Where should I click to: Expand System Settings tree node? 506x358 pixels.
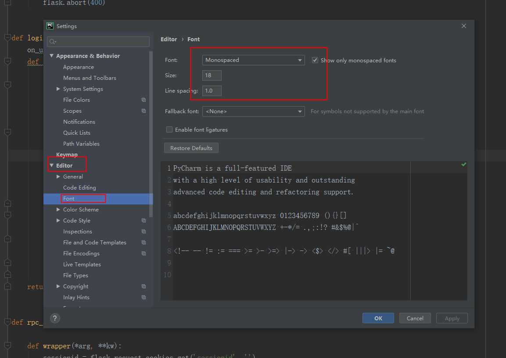click(x=58, y=89)
